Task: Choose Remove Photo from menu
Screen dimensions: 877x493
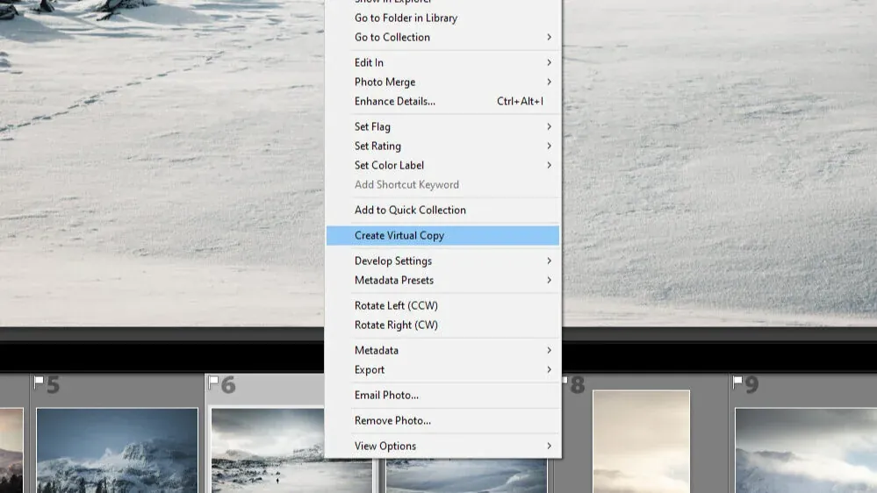Action: (442, 421)
